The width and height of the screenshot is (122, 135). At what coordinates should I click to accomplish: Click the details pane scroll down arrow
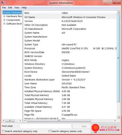118,117
